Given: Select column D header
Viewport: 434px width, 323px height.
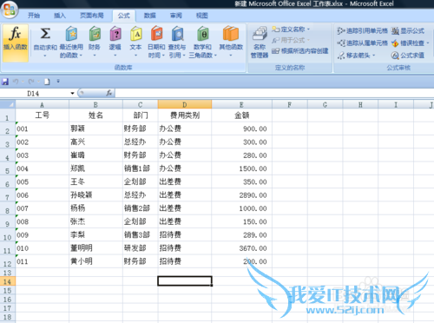Looking at the screenshot, I should (185, 104).
